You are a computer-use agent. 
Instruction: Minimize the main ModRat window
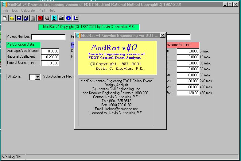tap(225, 5)
